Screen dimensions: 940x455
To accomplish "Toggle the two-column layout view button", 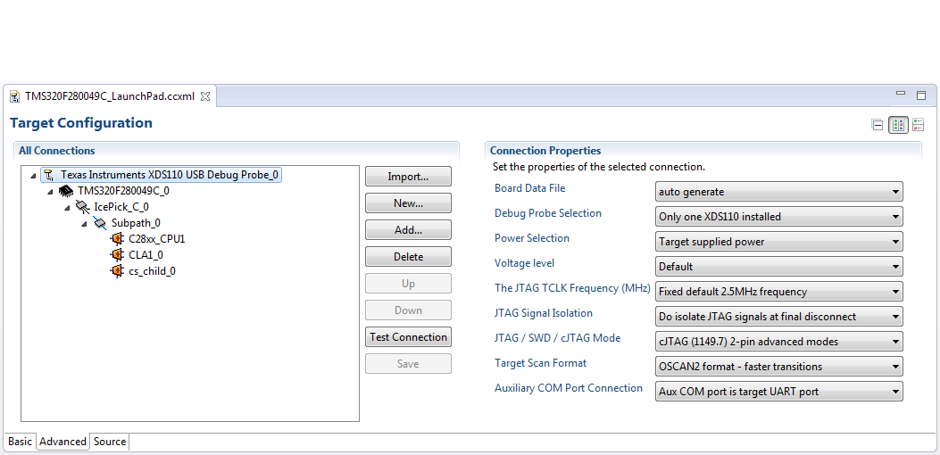I will (x=898, y=125).
